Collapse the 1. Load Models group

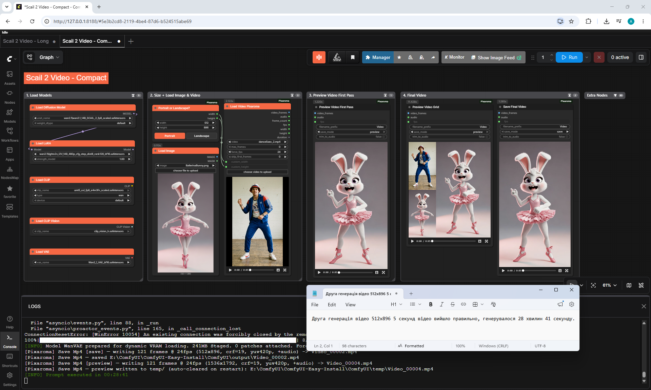133,96
